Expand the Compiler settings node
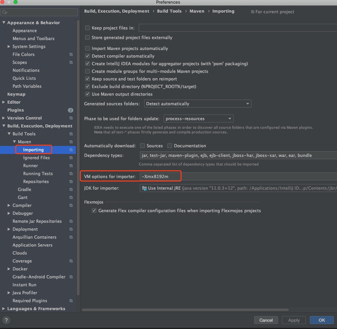Screen dimensions: 337x329 [x=9, y=206]
